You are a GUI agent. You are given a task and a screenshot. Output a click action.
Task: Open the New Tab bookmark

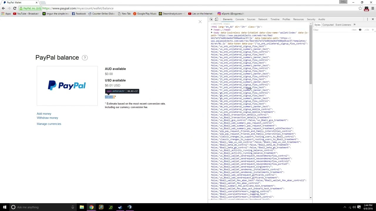coord(124,13)
